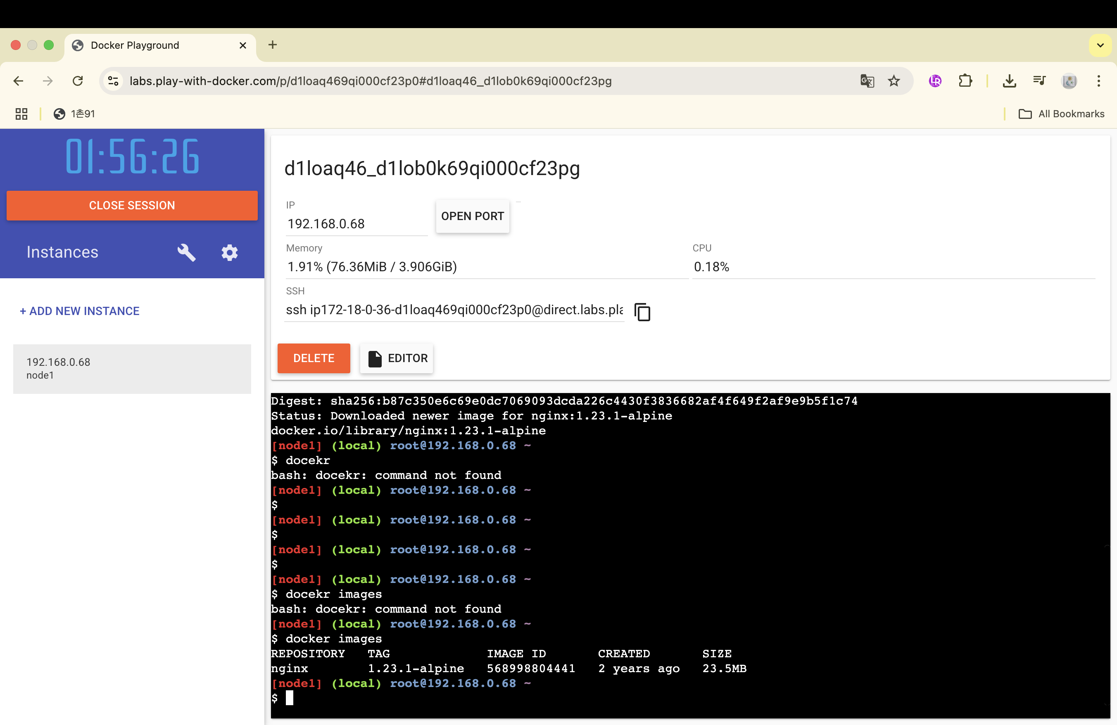The image size is (1117, 725).
Task: Click the CLOSE SESSION button
Action: point(132,205)
